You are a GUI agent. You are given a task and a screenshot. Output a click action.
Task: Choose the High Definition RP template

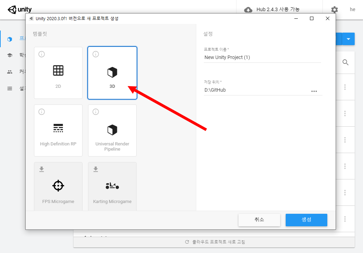(x=58, y=130)
